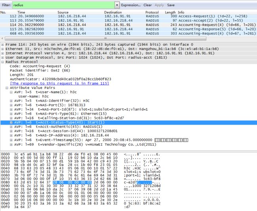The height and width of the screenshot is (211, 257).
Task: Select the Length: 201 field
Action: [21, 75]
